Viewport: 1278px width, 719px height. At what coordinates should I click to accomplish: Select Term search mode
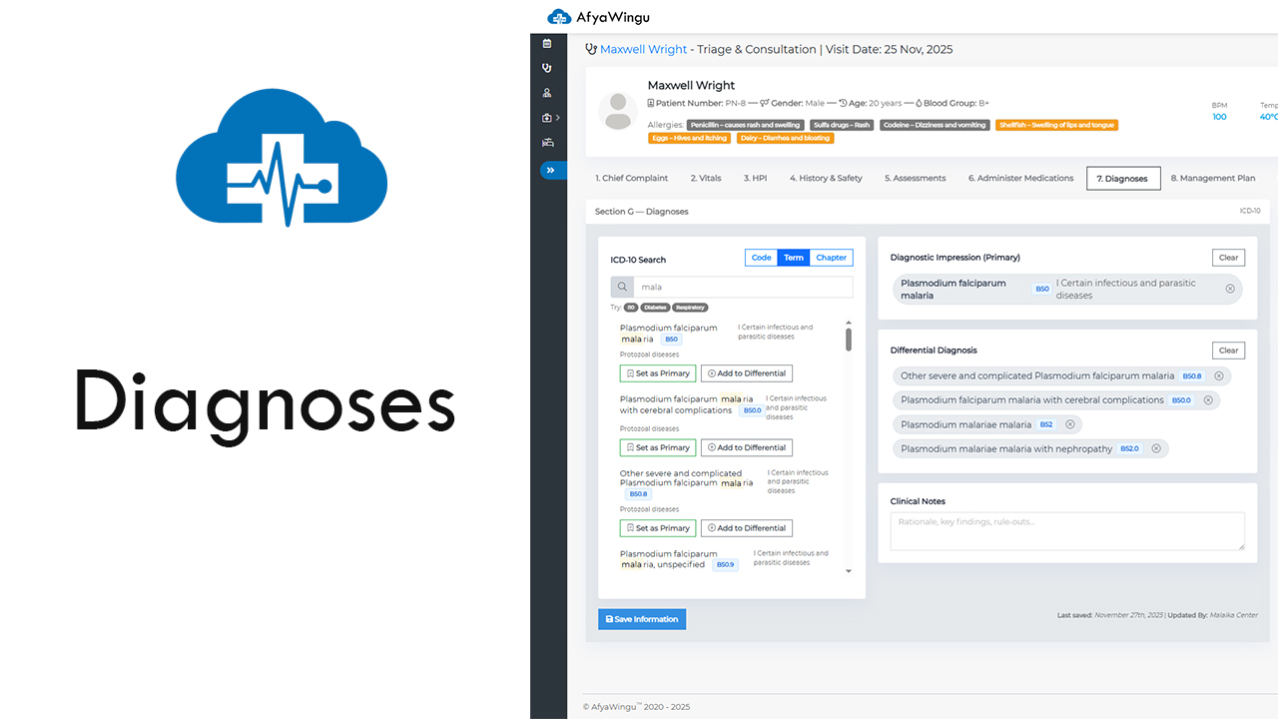[x=794, y=258]
